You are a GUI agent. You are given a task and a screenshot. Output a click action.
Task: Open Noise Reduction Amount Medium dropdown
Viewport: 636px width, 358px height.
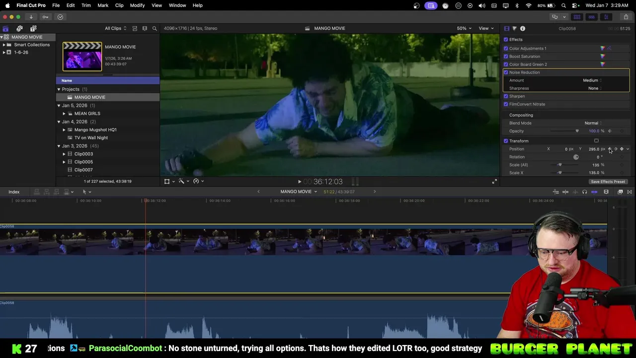(592, 80)
